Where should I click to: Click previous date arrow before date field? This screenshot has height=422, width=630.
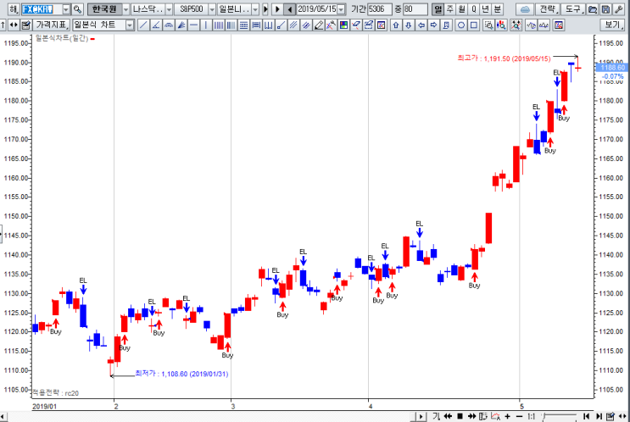click(x=289, y=9)
